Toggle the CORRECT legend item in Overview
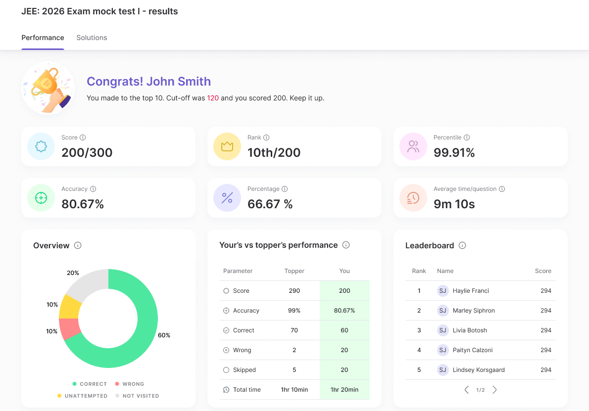The image size is (589, 411). click(x=90, y=384)
